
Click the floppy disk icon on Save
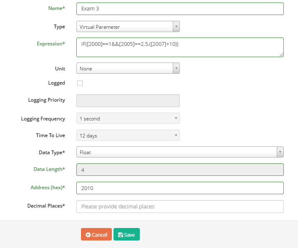click(x=121, y=235)
